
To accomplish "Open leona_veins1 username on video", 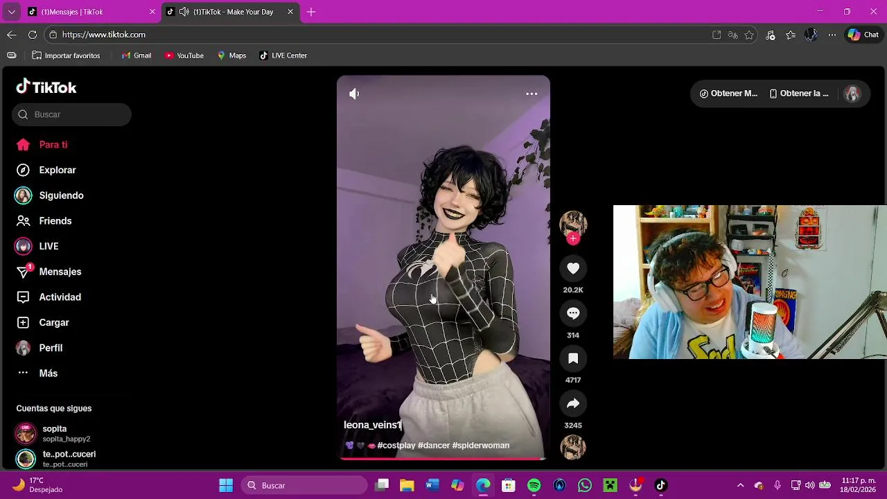I will [373, 425].
